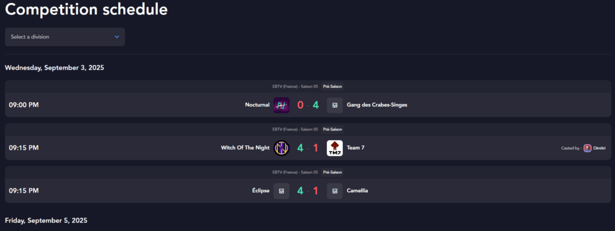Image resolution: width=615 pixels, height=231 pixels.
Task: Click EBTV (France) Saison 05 label of Team 7 match
Action: click(x=295, y=129)
